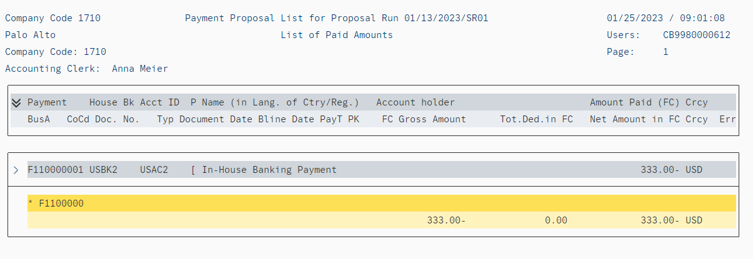Viewport: 753px width, 259px height.
Task: Click the Document Date column header
Action: 216,119
